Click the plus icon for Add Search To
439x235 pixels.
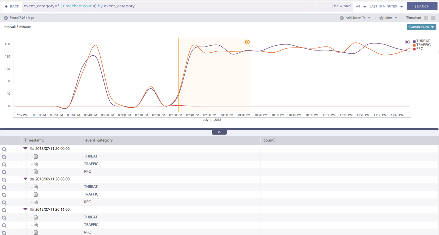342,18
